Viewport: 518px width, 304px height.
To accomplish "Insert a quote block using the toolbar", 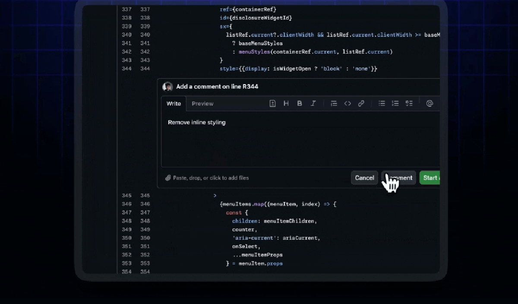I will point(334,104).
